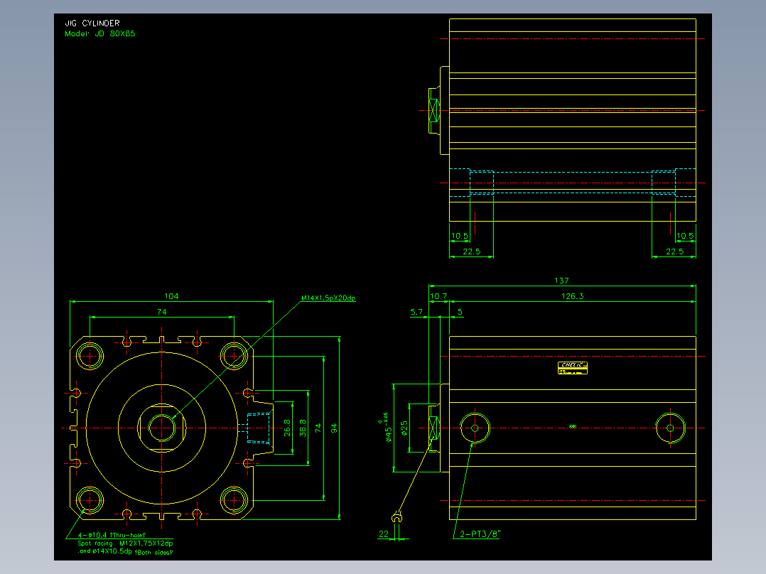The height and width of the screenshot is (574, 766).
Task: Click the left 22.5 dimension in top view
Action: (471, 251)
